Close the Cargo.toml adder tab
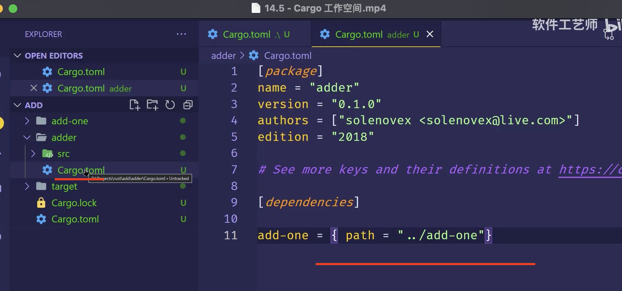 pyautogui.click(x=430, y=34)
